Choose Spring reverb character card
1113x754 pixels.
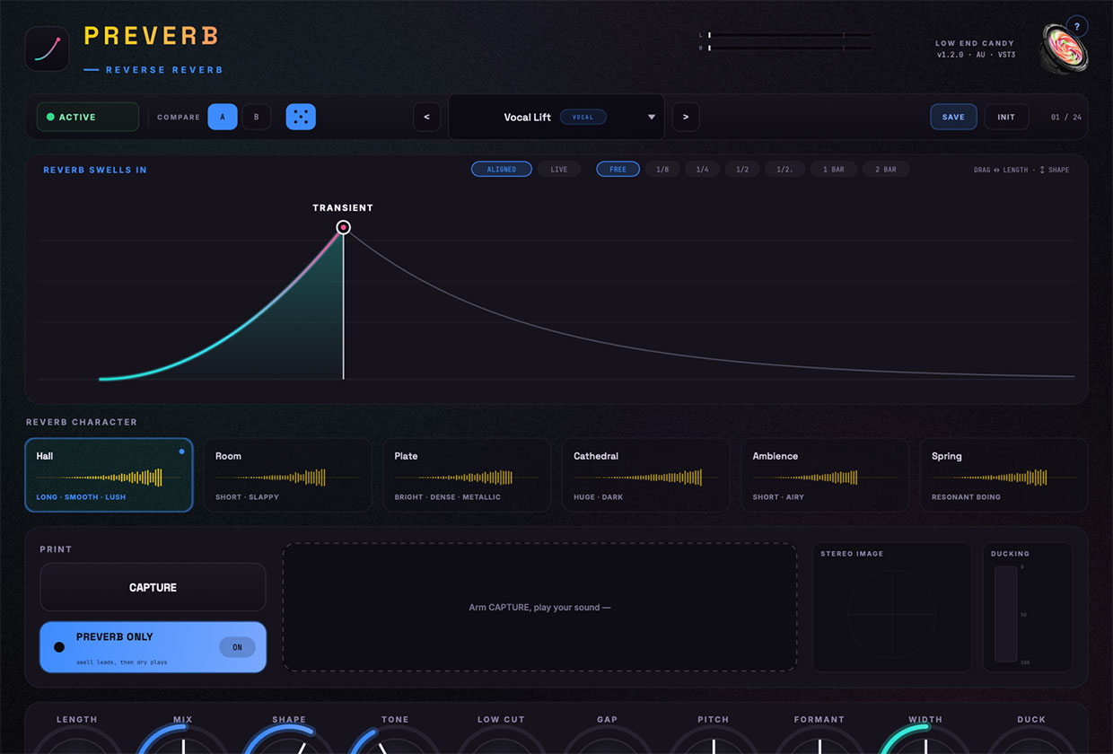coord(1004,475)
